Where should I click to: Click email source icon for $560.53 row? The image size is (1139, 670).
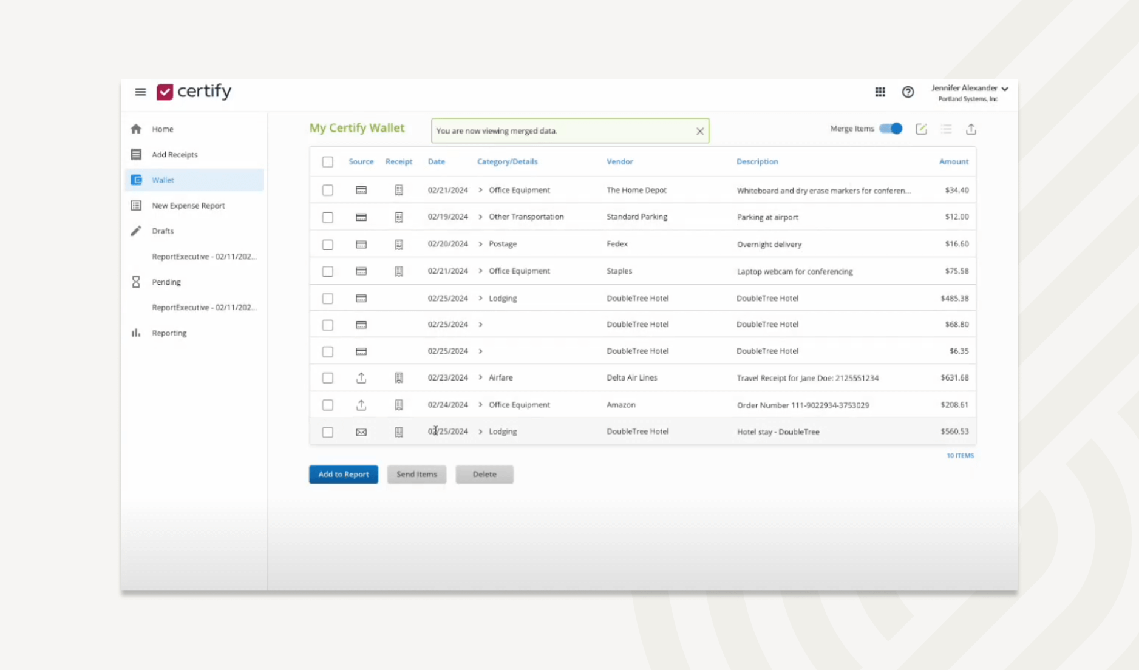click(x=361, y=432)
